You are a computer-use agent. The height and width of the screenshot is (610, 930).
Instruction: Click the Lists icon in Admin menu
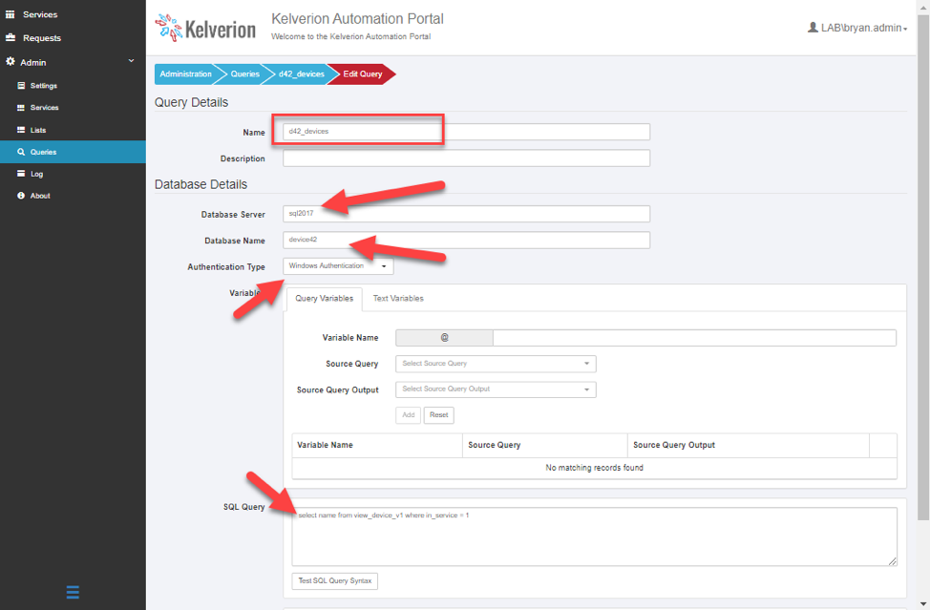coord(21,130)
